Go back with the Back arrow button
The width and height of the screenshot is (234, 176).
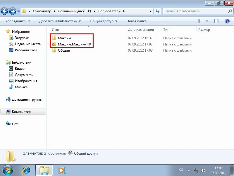click(x=4, y=11)
